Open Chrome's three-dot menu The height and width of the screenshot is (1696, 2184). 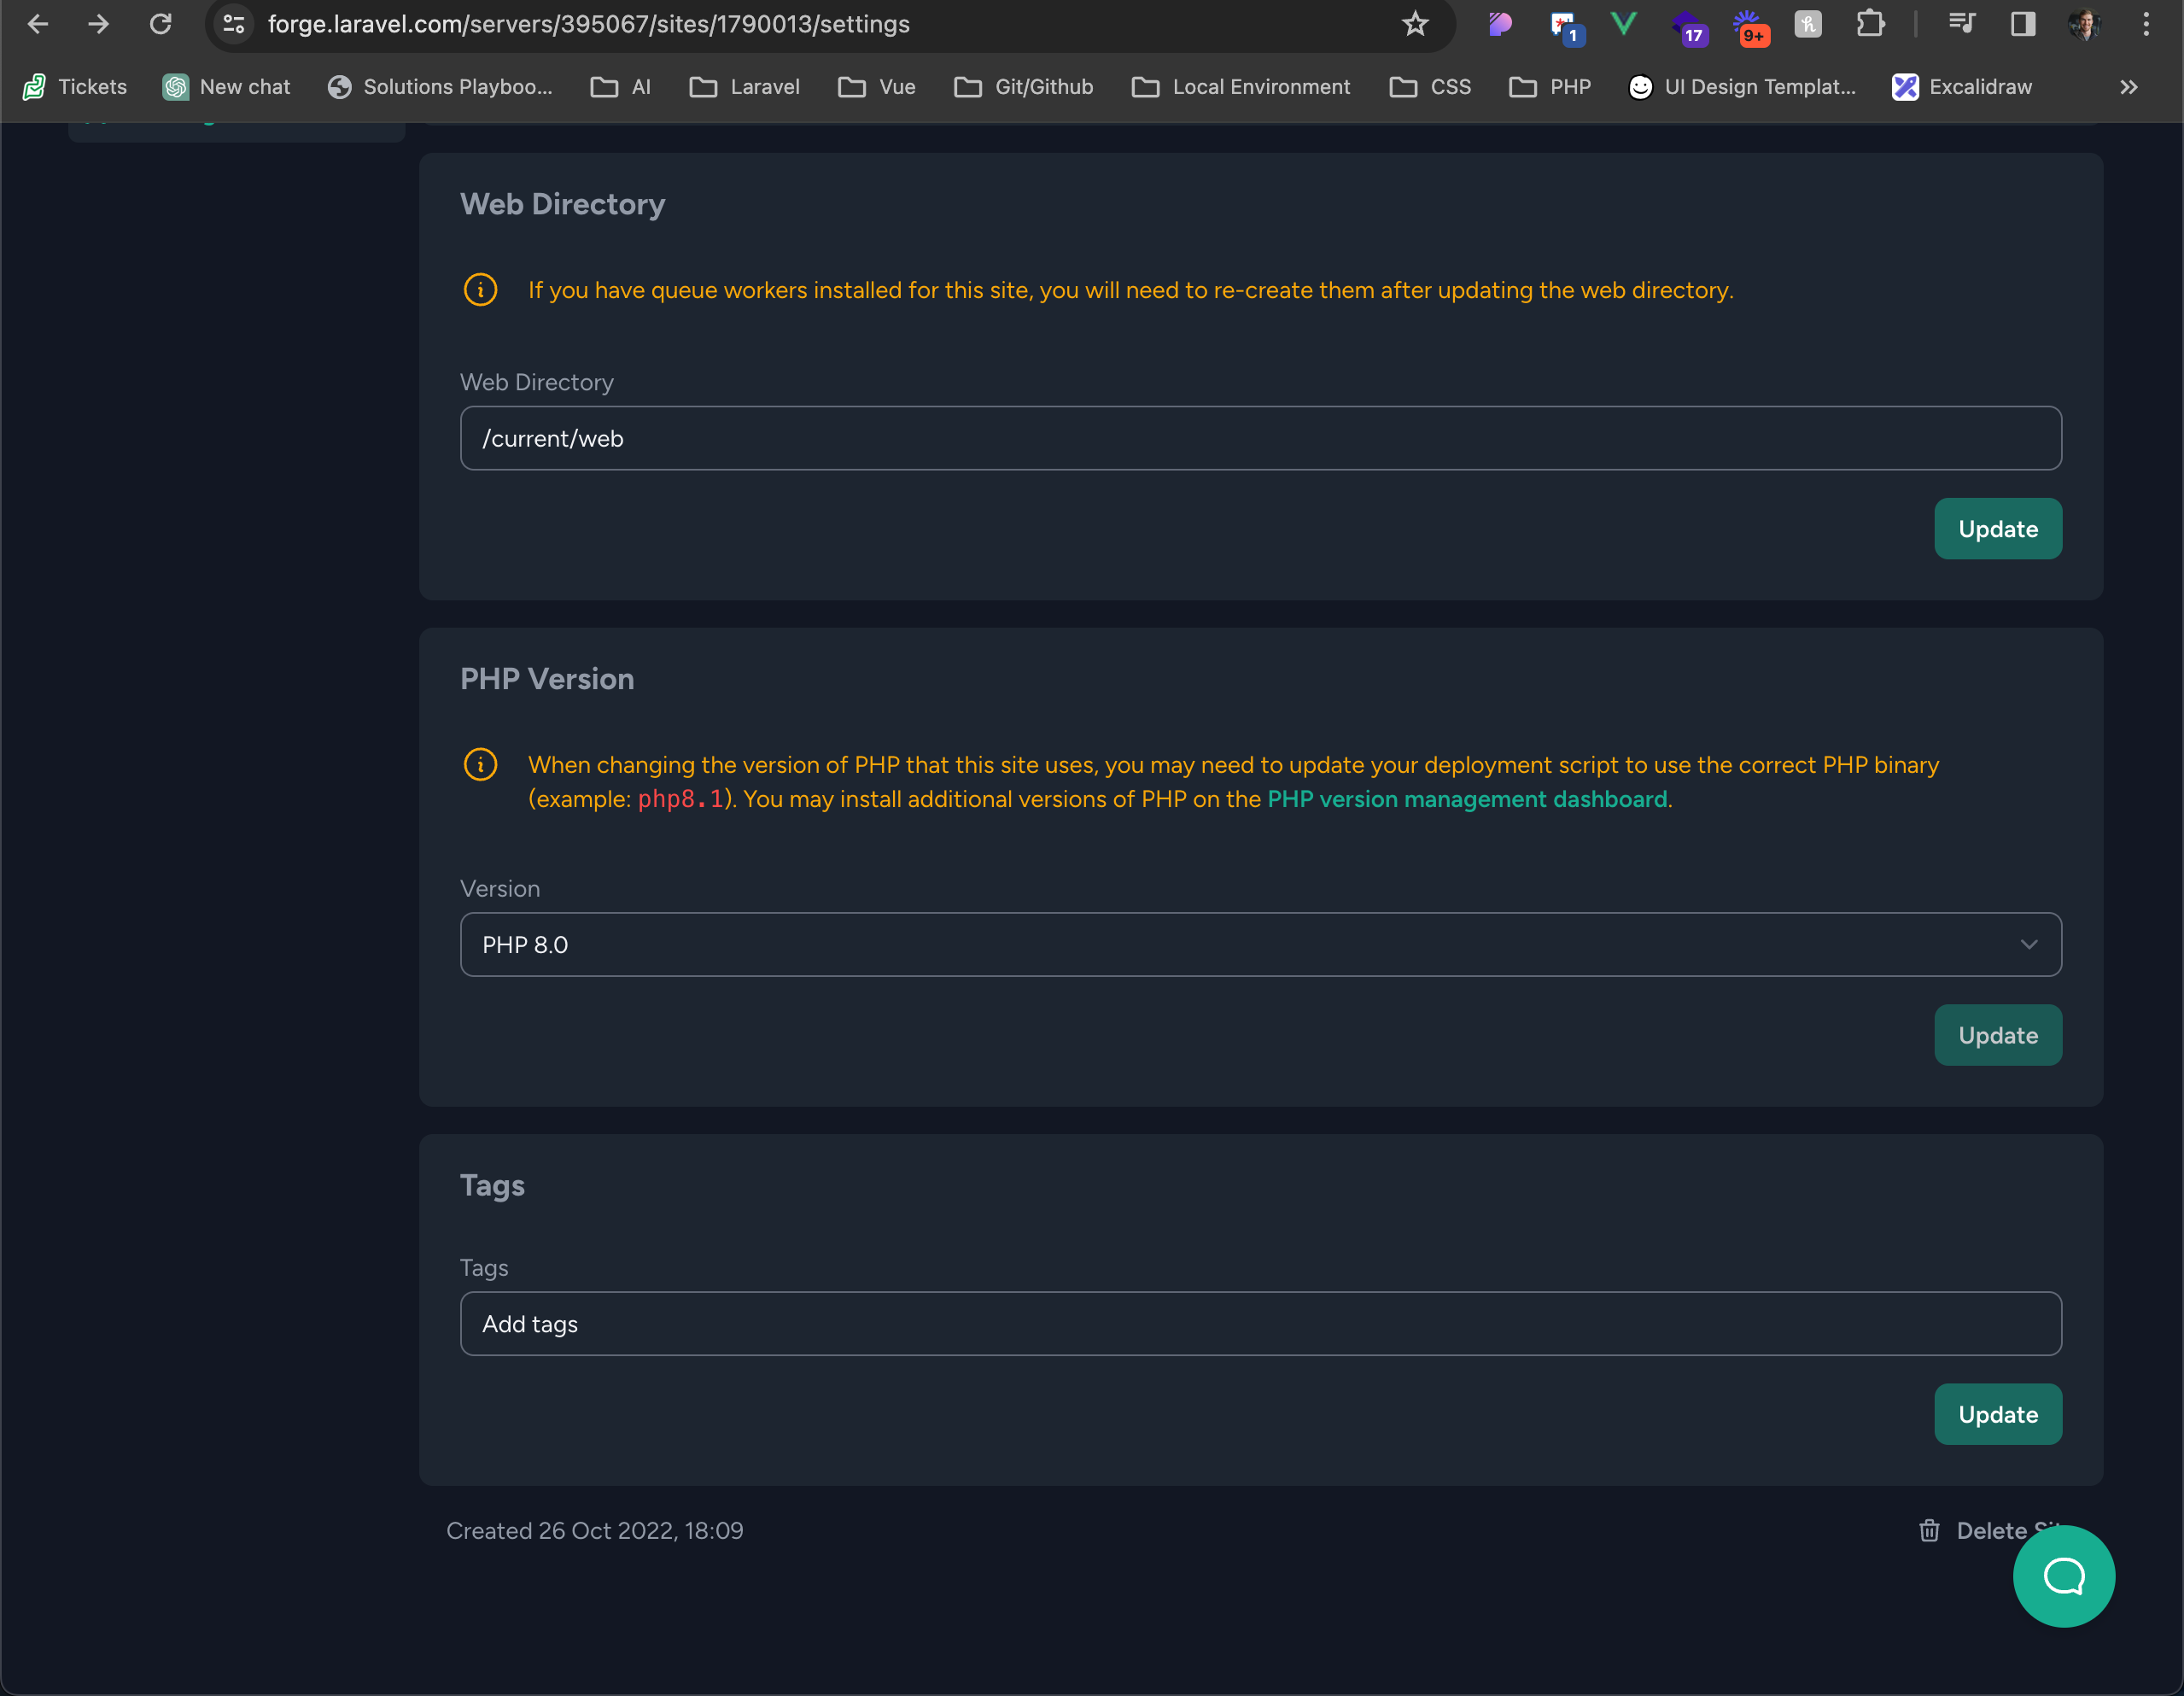pos(2145,24)
